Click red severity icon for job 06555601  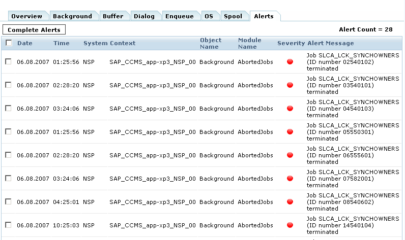(290, 155)
